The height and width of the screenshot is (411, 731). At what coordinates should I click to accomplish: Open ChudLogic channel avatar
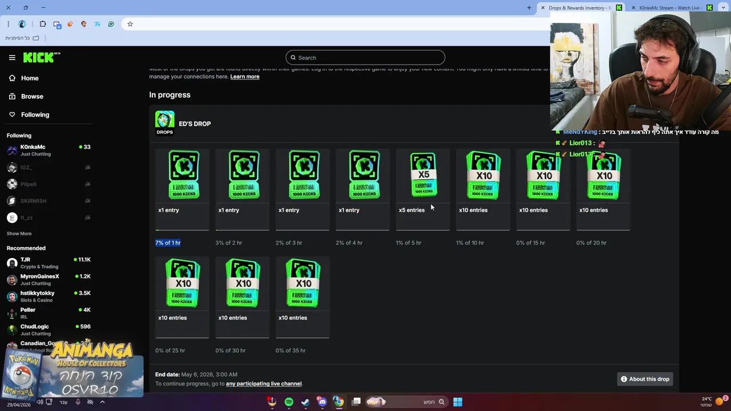[12, 330]
